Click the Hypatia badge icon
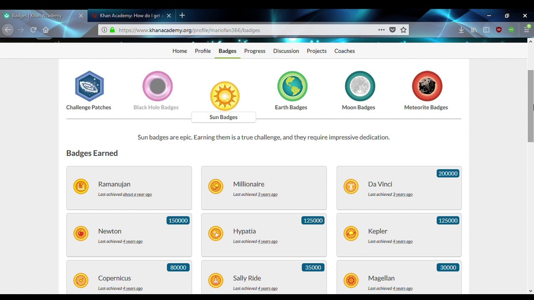Screen dimensions: 534x300 point(216,233)
